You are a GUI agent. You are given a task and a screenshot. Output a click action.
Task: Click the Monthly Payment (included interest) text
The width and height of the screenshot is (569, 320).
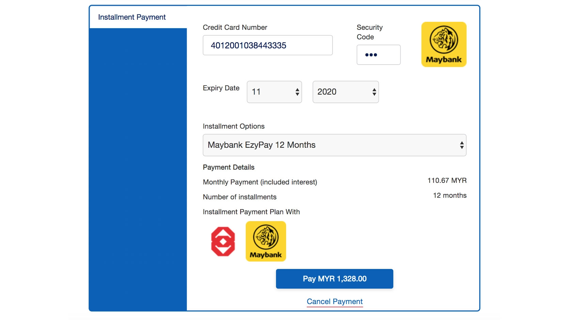pyautogui.click(x=260, y=182)
